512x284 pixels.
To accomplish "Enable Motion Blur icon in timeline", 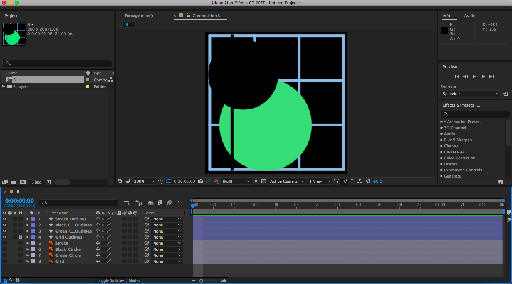I will [170, 203].
